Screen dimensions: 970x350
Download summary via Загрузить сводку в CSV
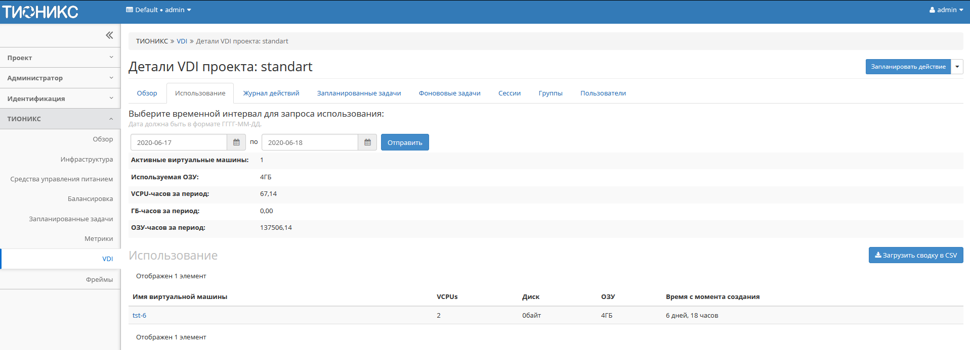pyautogui.click(x=915, y=256)
